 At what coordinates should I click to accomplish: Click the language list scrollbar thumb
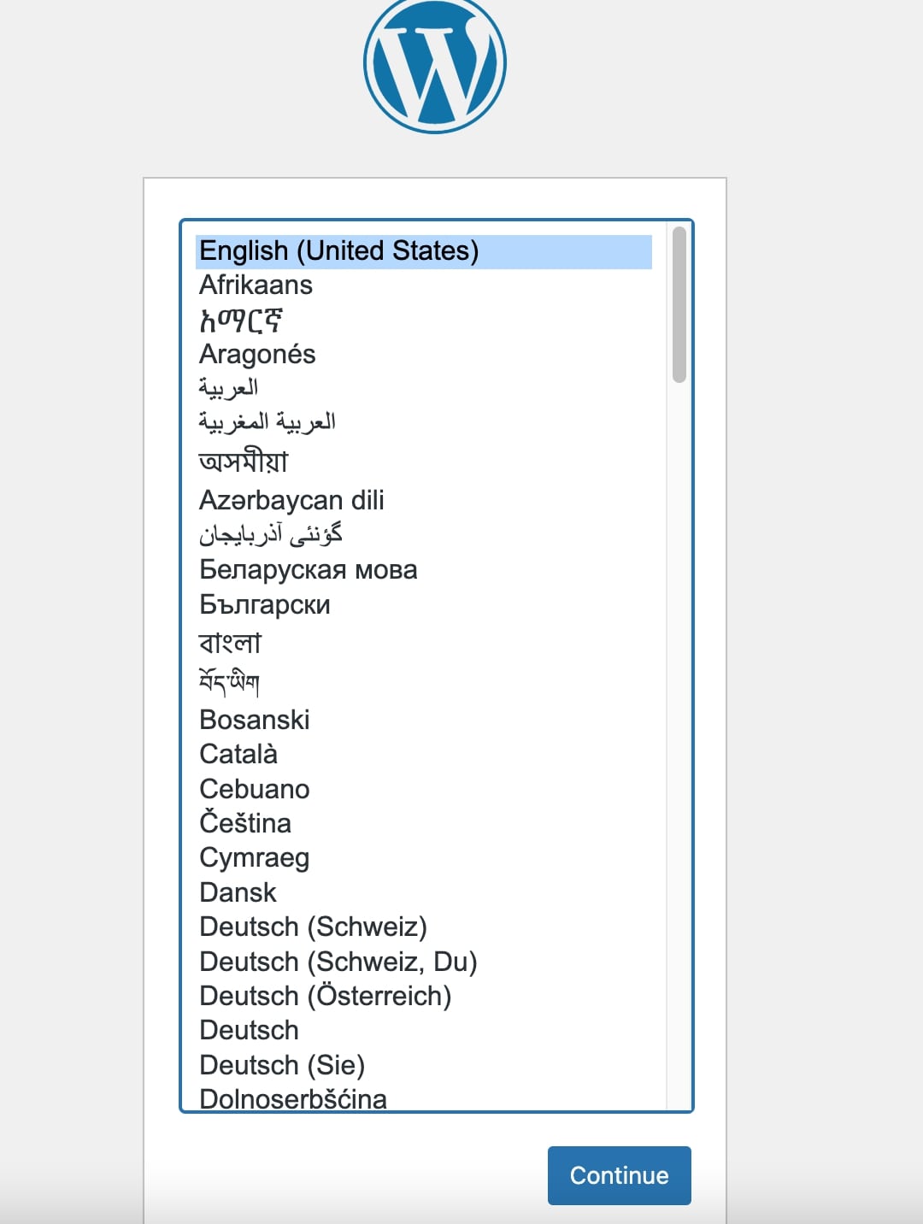point(679,304)
